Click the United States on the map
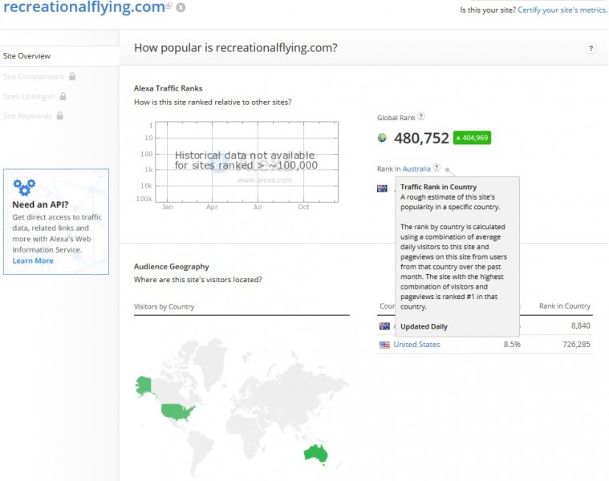 coord(177,412)
